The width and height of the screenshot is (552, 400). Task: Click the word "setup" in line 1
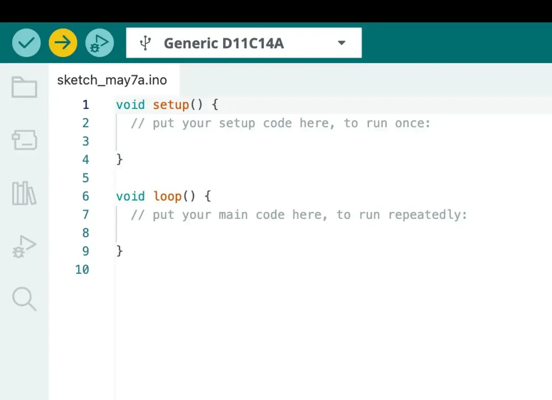tap(171, 105)
